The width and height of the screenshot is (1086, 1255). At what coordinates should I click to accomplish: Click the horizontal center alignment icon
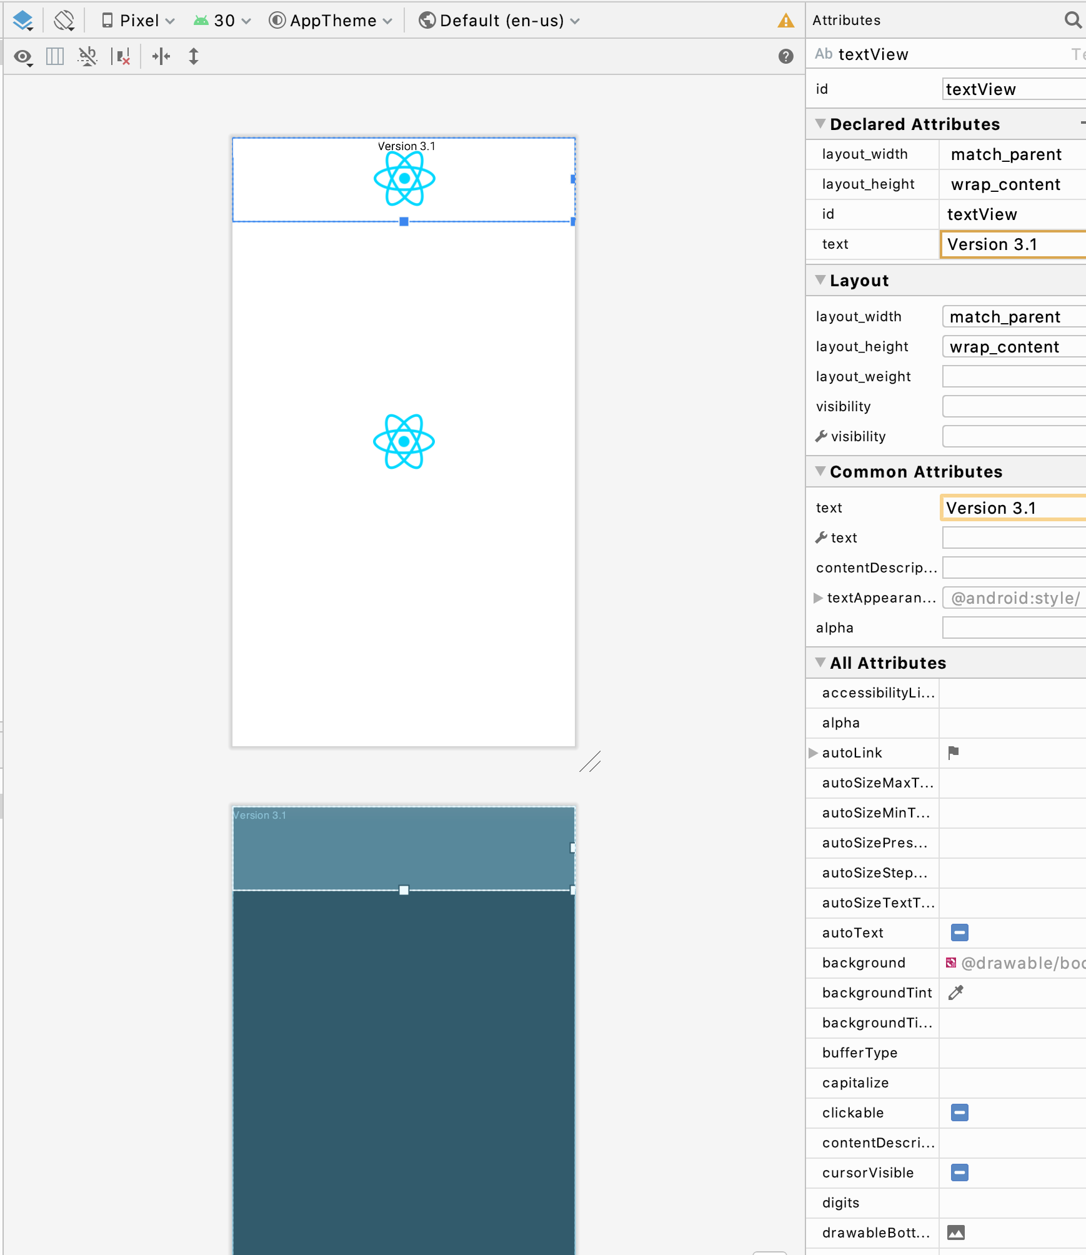click(161, 56)
